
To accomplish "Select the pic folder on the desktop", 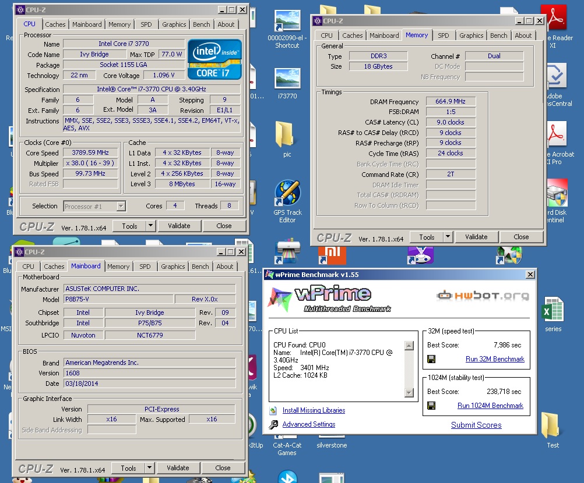I will 285,134.
